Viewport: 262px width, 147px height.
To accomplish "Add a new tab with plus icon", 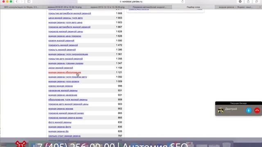I will 260,7.
